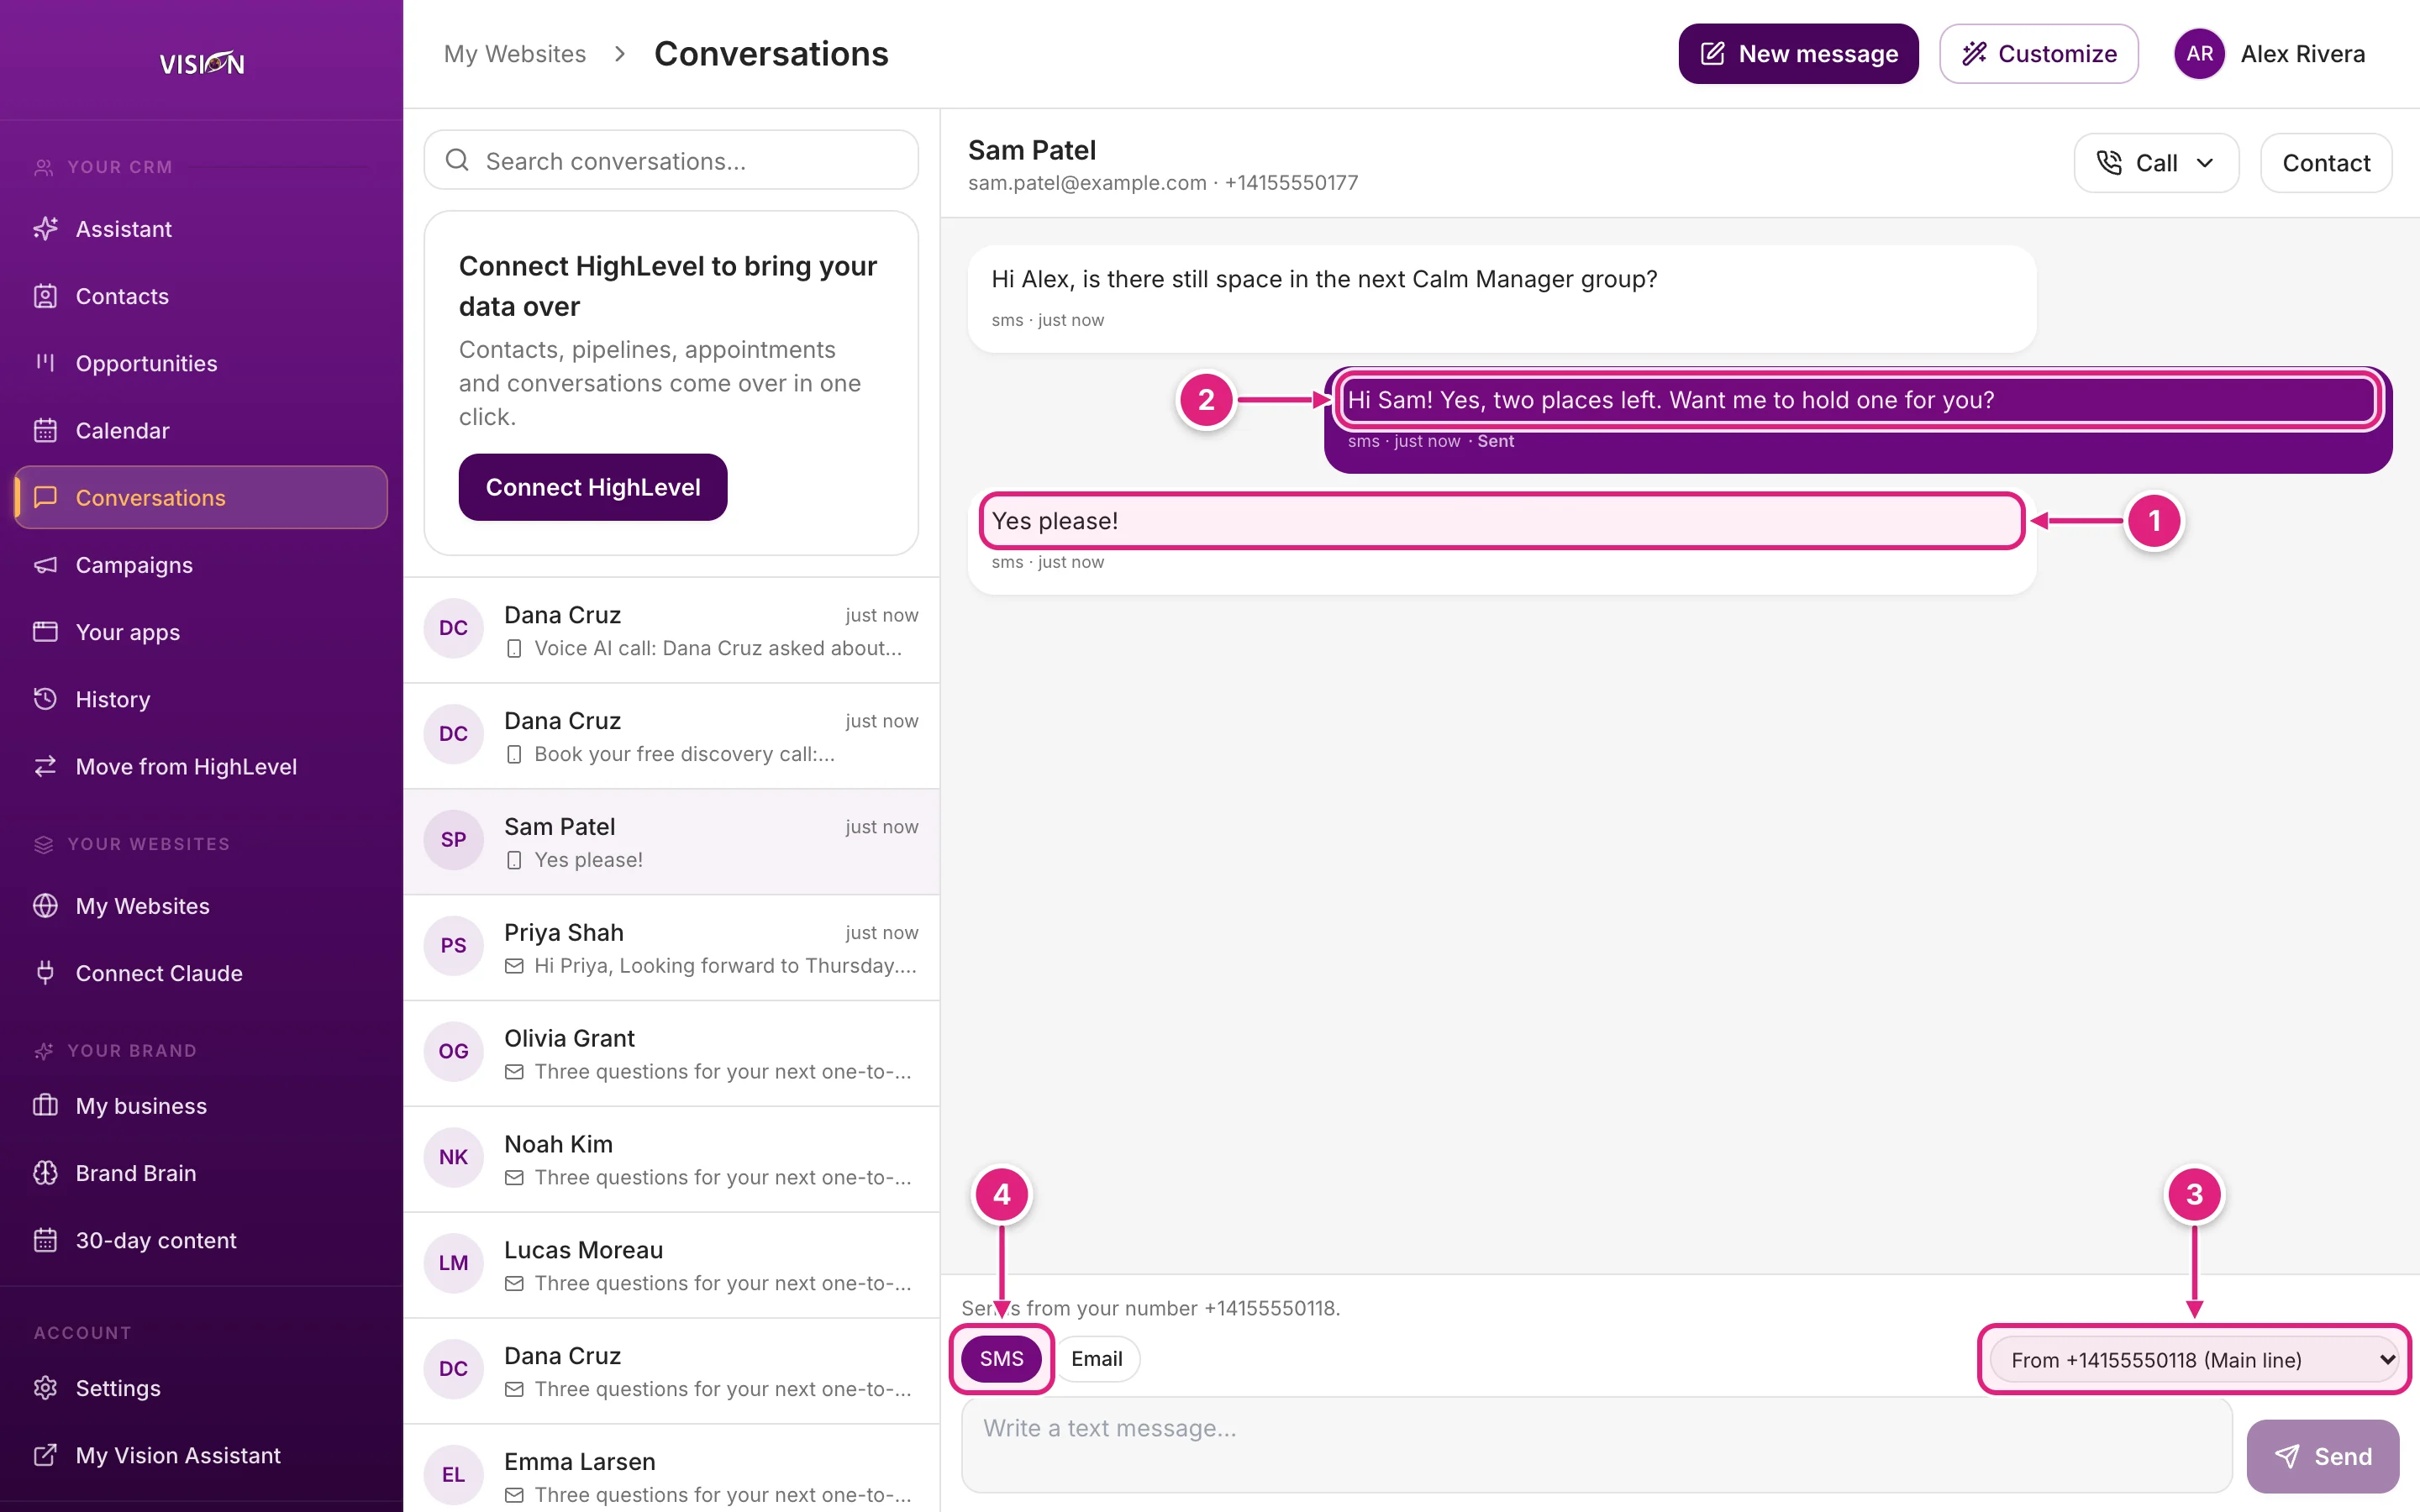Click the Customize button
Viewport: 2420px width, 1512px height.
pyautogui.click(x=2038, y=54)
